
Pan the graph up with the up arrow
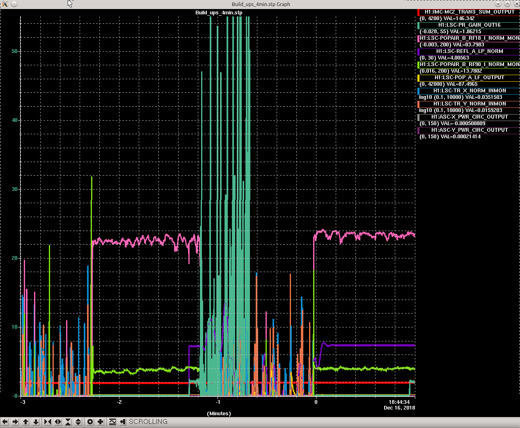(25, 422)
